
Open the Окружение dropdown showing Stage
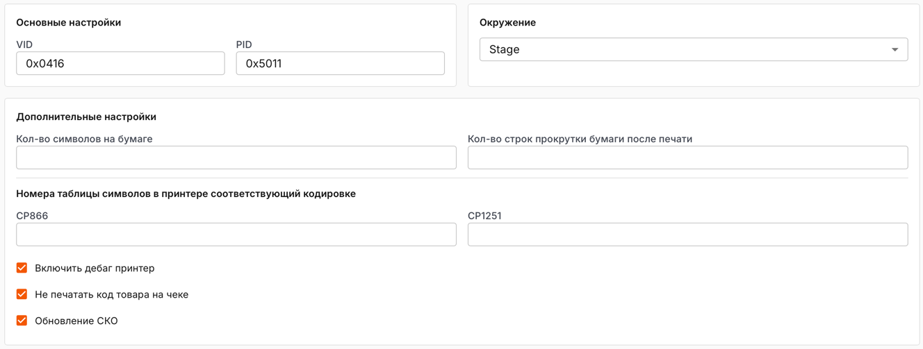tap(694, 49)
